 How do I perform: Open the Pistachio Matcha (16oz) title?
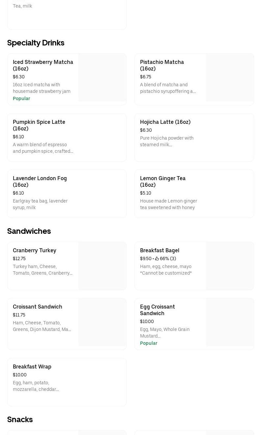point(162,65)
